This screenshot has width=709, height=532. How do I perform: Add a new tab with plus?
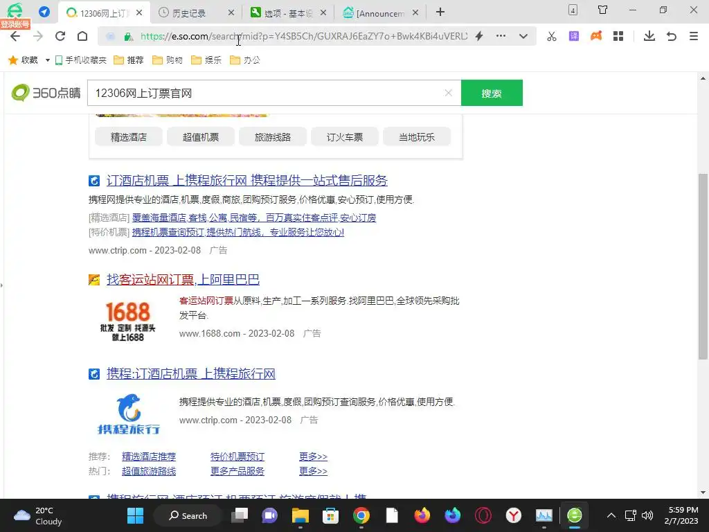tap(440, 12)
